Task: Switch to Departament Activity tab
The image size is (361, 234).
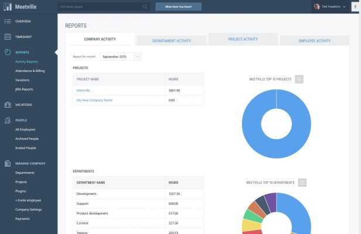Action: pos(172,41)
